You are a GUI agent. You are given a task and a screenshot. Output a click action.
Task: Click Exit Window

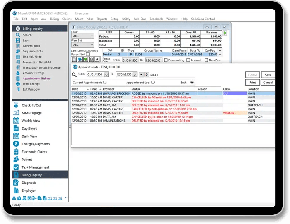(31, 89)
